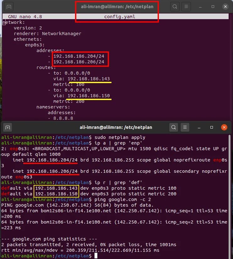This screenshot has width=233, height=259.
Task: Click '2 packets transmitted' statistics line
Action: [89, 245]
